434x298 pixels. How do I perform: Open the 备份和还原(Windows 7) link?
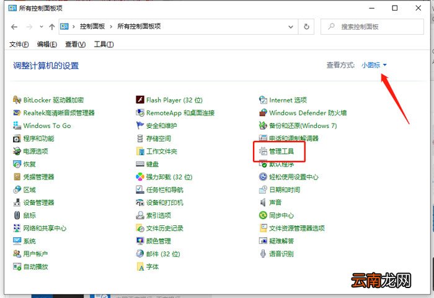pyautogui.click(x=303, y=125)
